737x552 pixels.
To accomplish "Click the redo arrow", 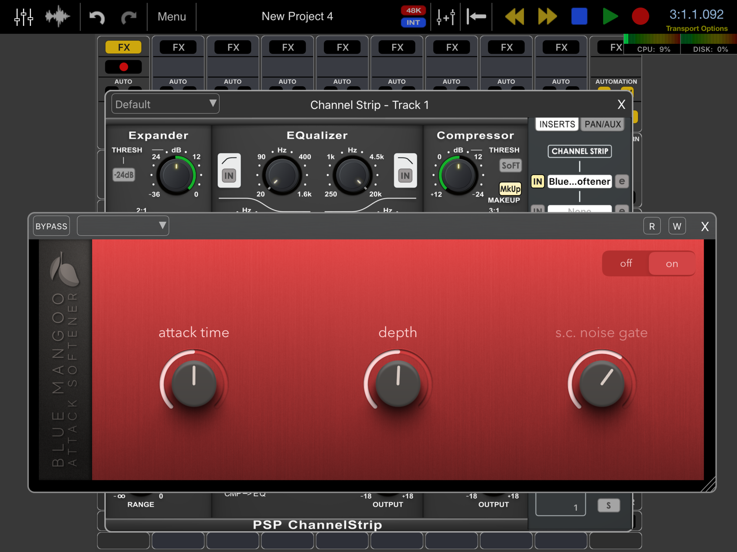I will (129, 17).
